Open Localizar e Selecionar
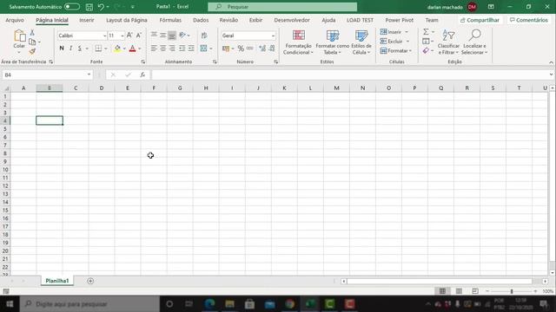Screen dimensions: 556x312 tap(474, 42)
